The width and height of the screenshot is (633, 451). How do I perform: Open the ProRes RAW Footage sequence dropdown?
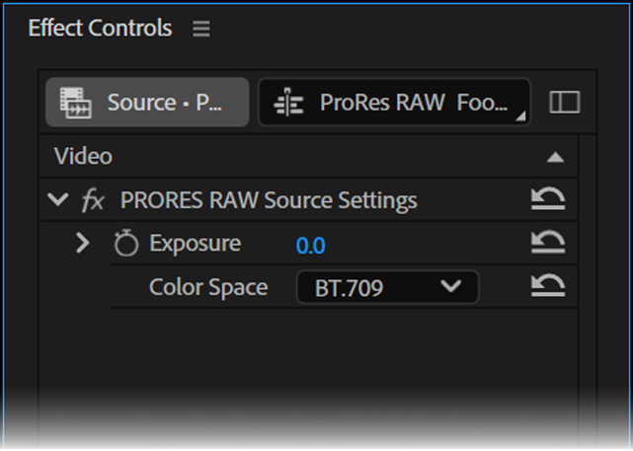[394, 102]
